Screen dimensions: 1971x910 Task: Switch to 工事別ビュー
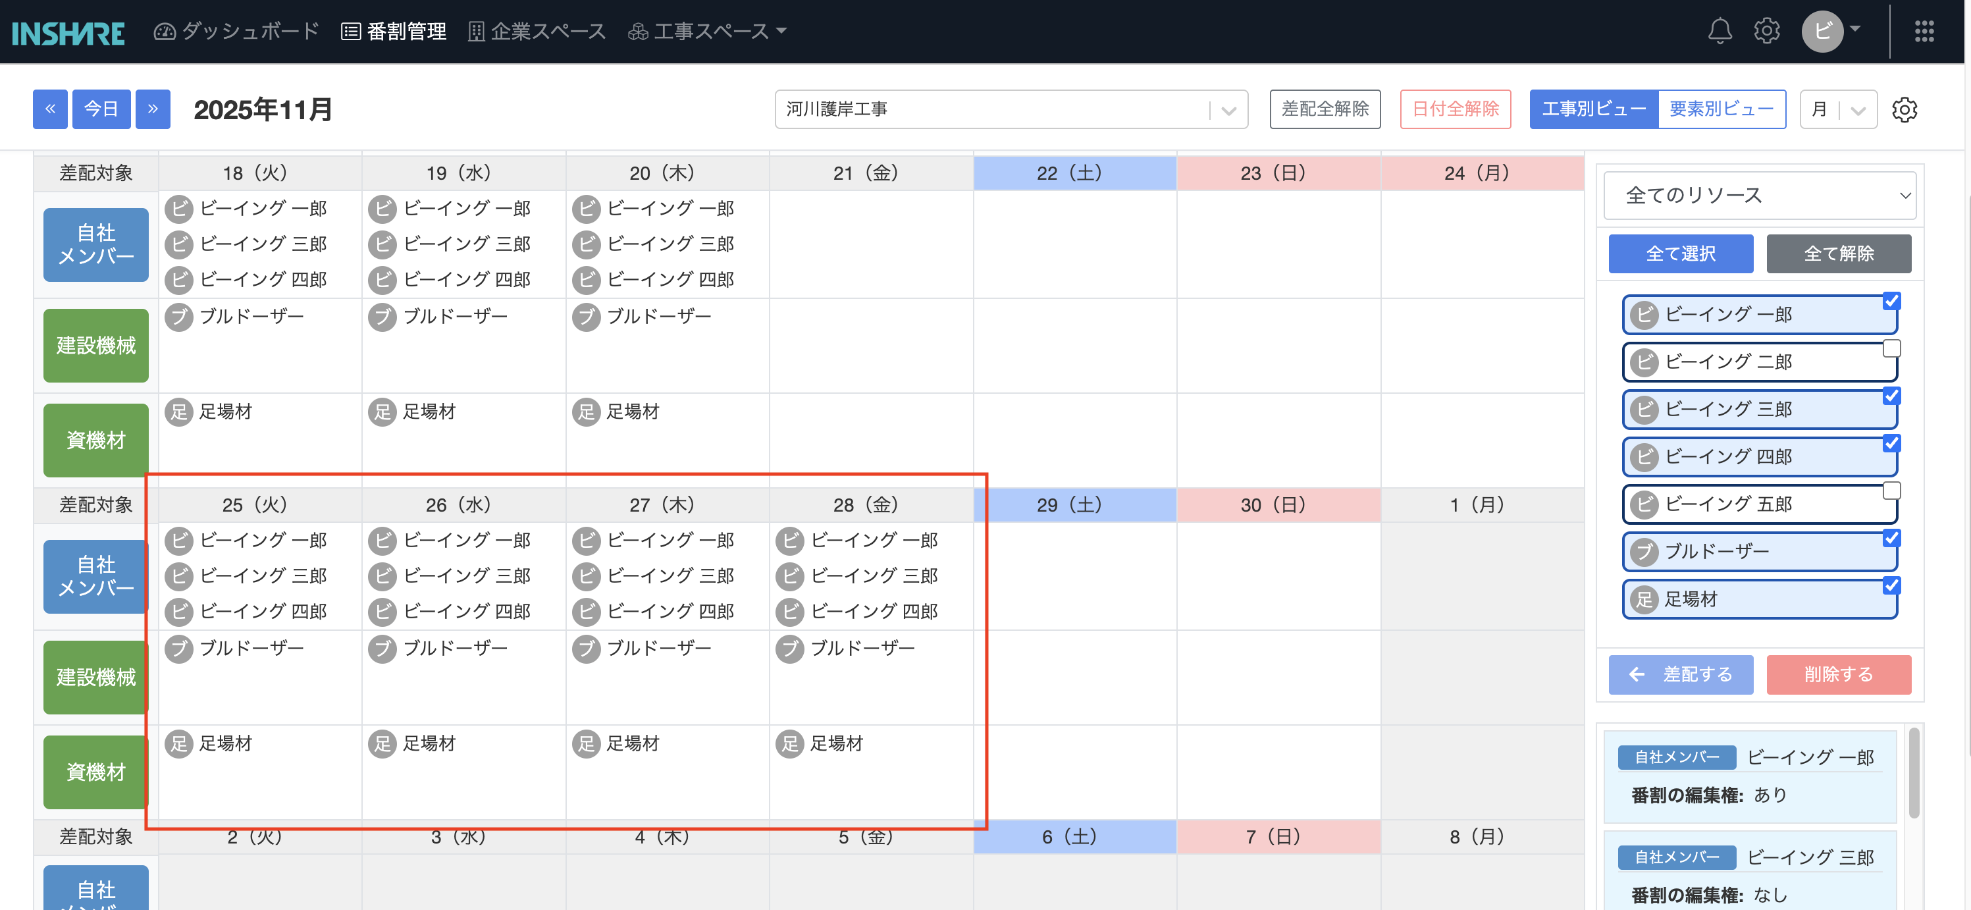pos(1594,109)
